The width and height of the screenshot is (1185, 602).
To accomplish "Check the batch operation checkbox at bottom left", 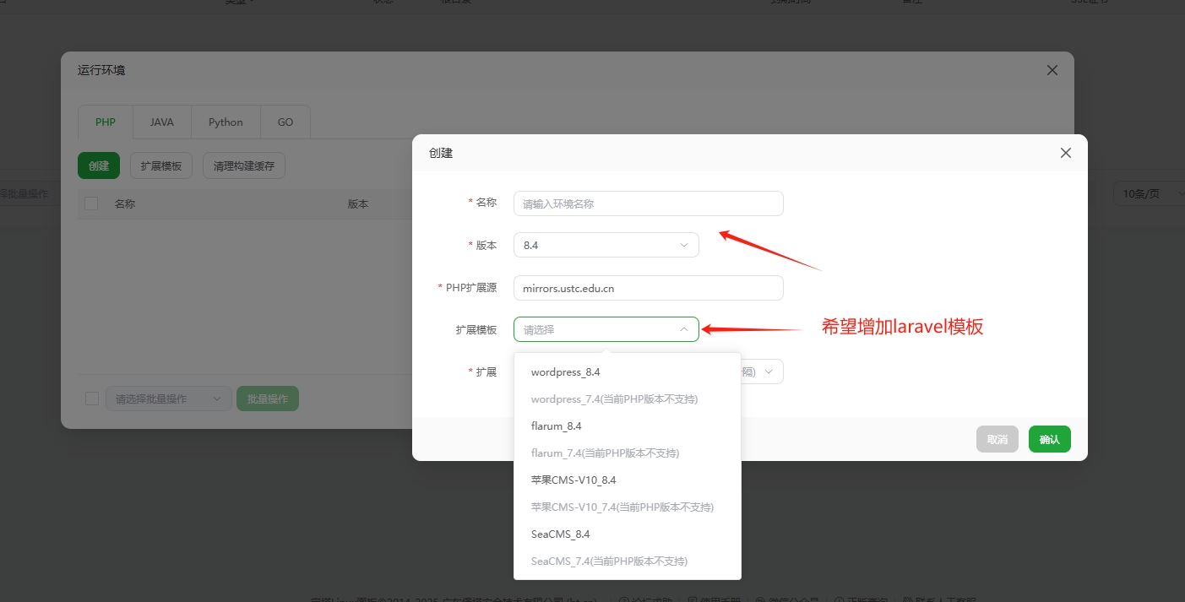I will click(91, 398).
